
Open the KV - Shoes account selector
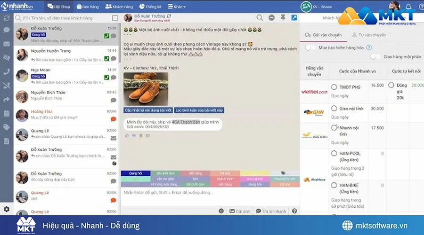point(317,7)
